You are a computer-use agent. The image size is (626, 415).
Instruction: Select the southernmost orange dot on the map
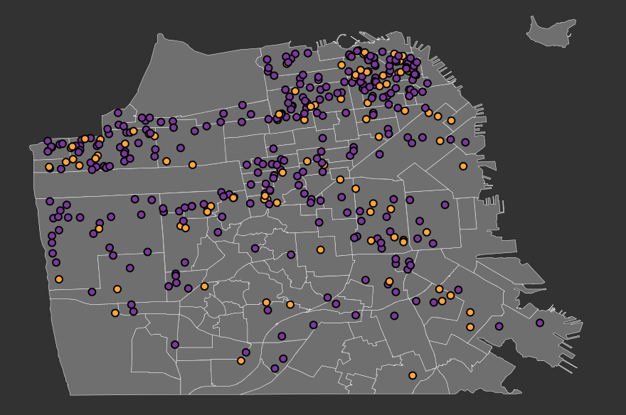coord(413,375)
